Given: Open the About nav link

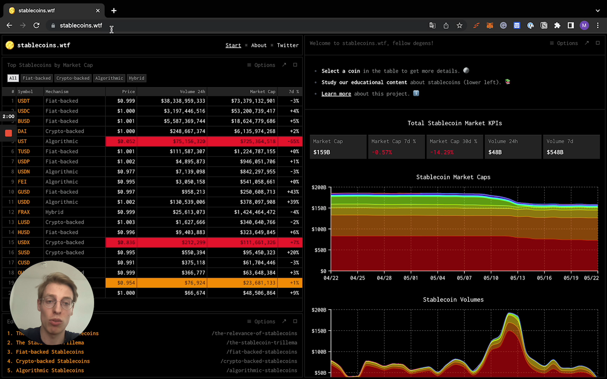Looking at the screenshot, I should pyautogui.click(x=259, y=45).
